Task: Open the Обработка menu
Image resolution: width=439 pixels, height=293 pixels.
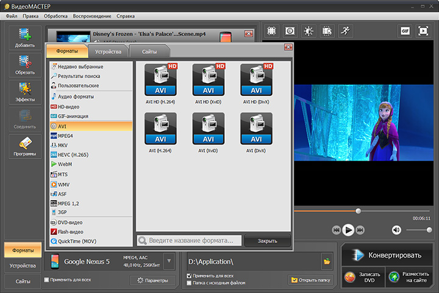Action: (56, 15)
